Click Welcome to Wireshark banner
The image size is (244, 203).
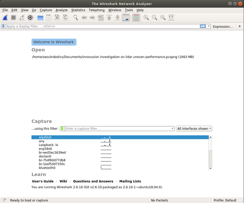54,42
